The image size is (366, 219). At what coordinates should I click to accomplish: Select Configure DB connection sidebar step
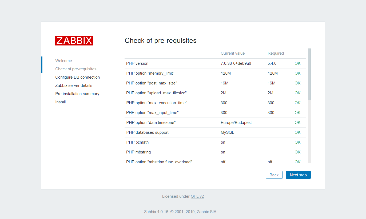click(x=77, y=77)
